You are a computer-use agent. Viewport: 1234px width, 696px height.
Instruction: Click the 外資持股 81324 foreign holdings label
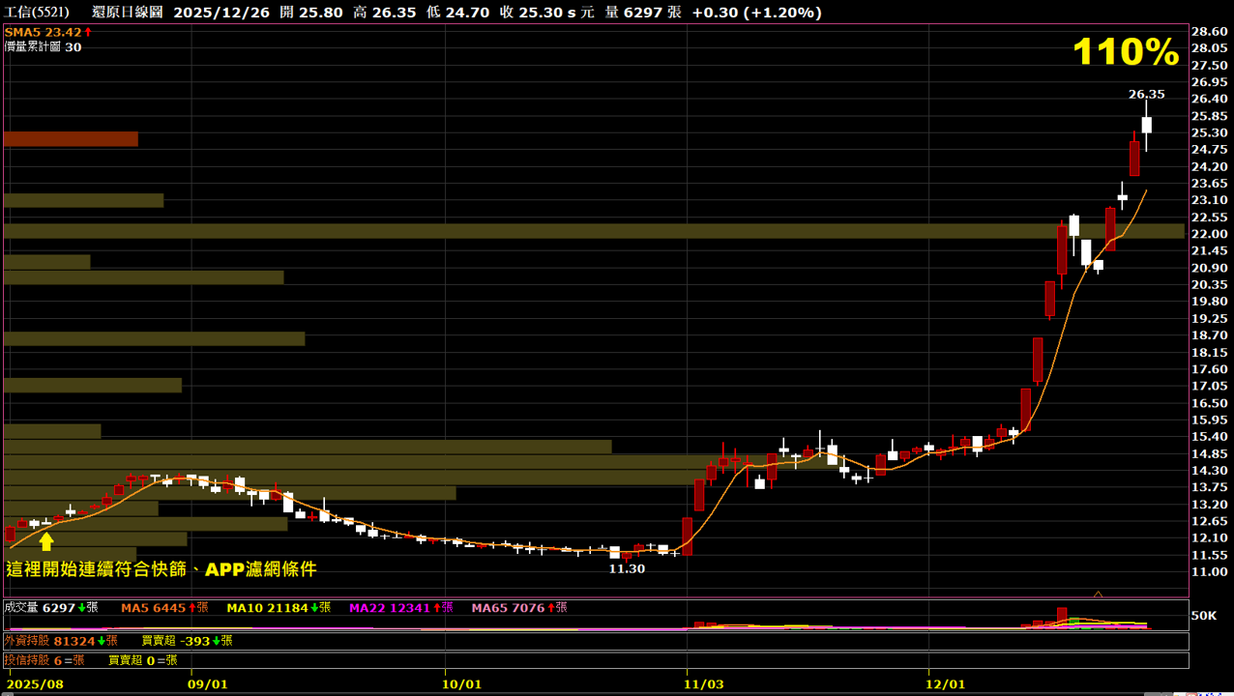(x=61, y=641)
